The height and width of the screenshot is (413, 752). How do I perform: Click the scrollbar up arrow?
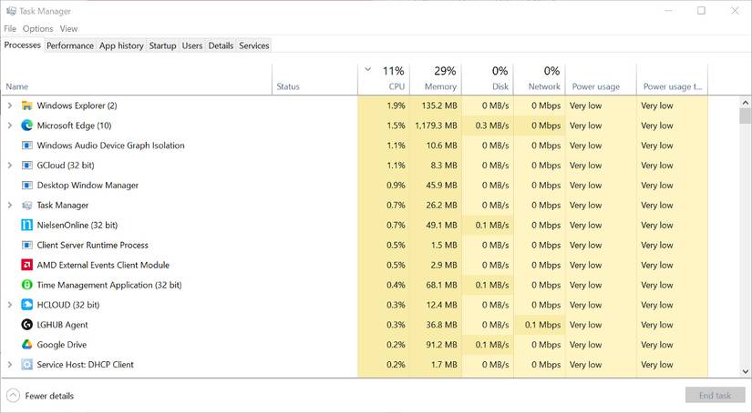tap(746, 102)
